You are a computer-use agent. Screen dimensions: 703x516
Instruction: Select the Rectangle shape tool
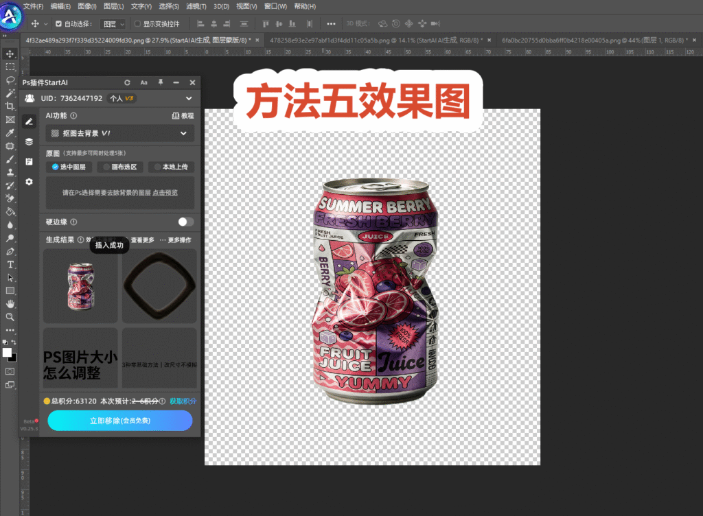pos(10,291)
